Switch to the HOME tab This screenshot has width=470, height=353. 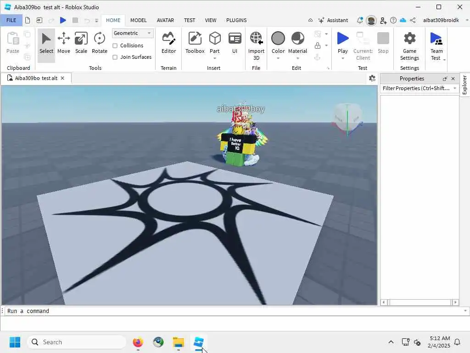pyautogui.click(x=113, y=20)
